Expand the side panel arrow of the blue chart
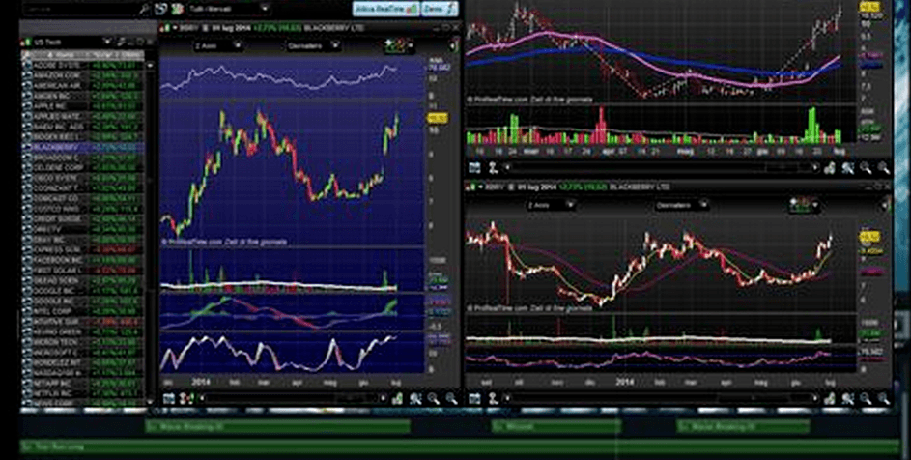 452,46
